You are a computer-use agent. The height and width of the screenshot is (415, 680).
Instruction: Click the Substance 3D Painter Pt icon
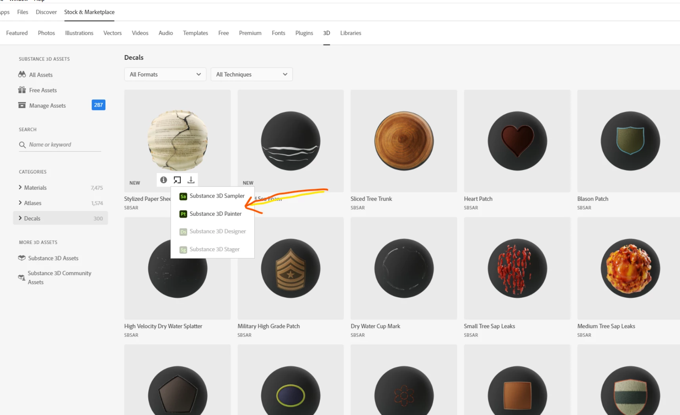183,214
